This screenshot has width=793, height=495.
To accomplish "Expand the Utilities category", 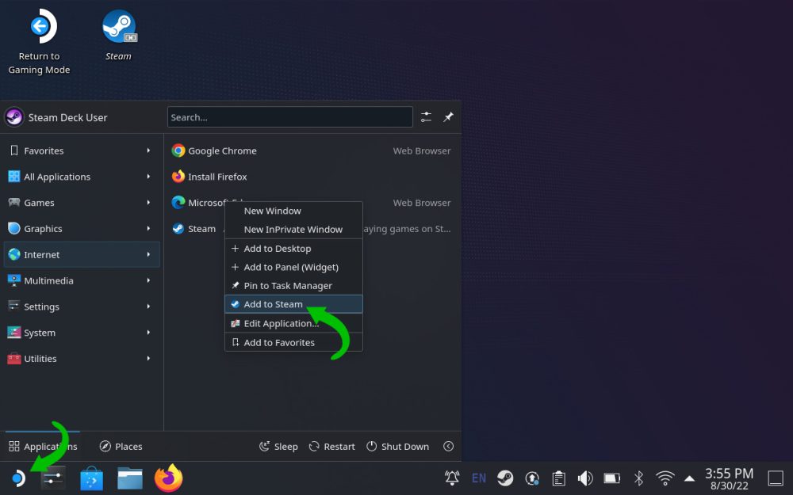I will click(x=81, y=359).
